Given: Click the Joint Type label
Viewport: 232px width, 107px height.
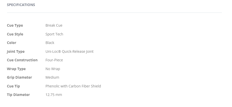Looking at the screenshot, I should [16, 51].
